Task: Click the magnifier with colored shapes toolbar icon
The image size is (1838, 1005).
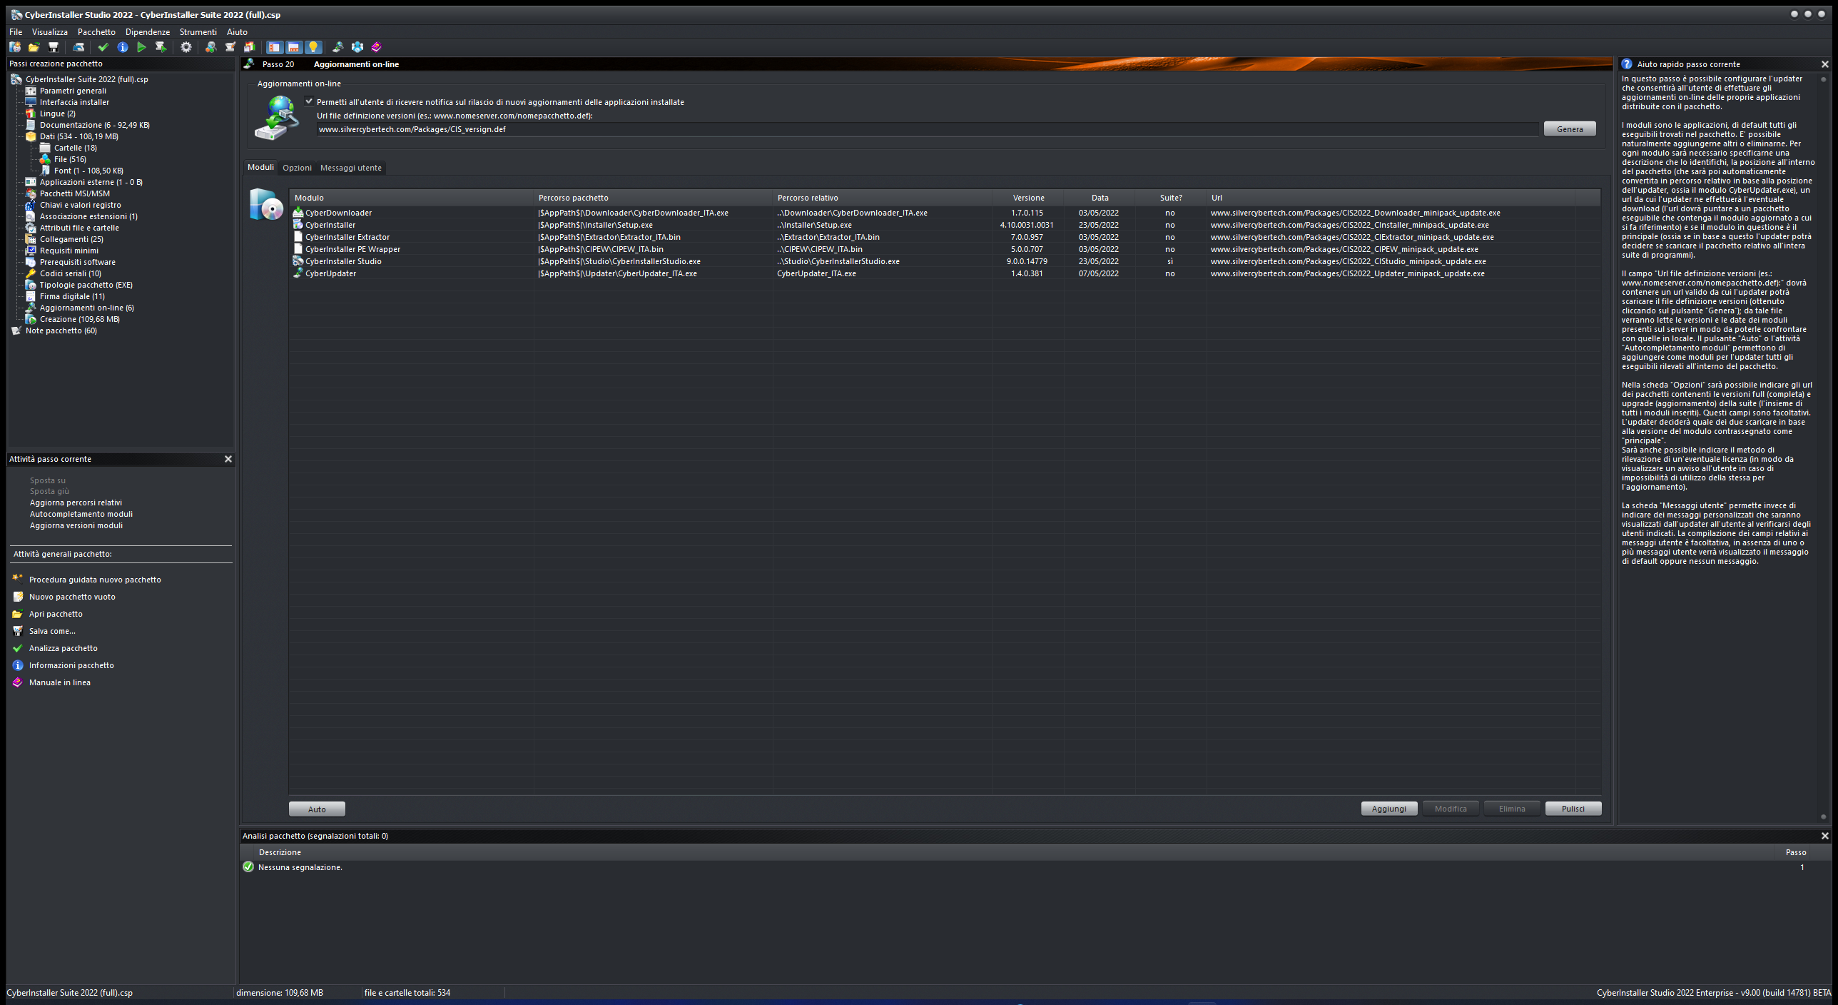Action: [x=210, y=47]
